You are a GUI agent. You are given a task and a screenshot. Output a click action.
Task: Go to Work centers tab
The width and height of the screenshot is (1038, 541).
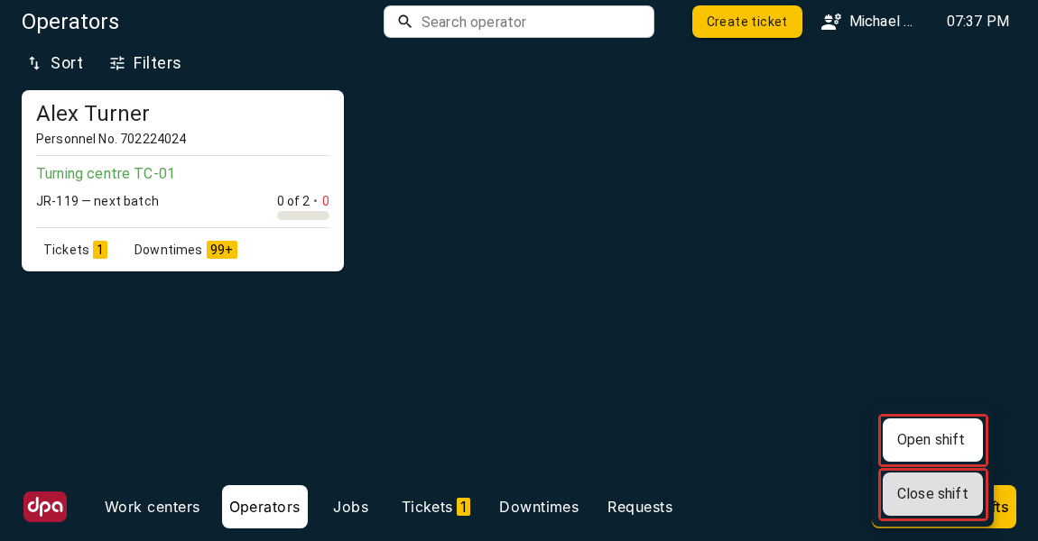[153, 507]
